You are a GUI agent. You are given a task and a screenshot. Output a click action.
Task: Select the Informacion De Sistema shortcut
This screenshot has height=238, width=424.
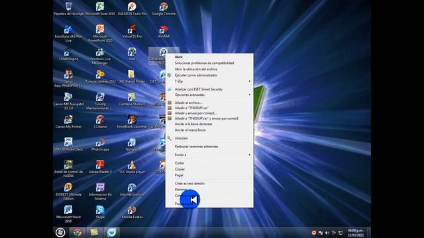coord(100,192)
